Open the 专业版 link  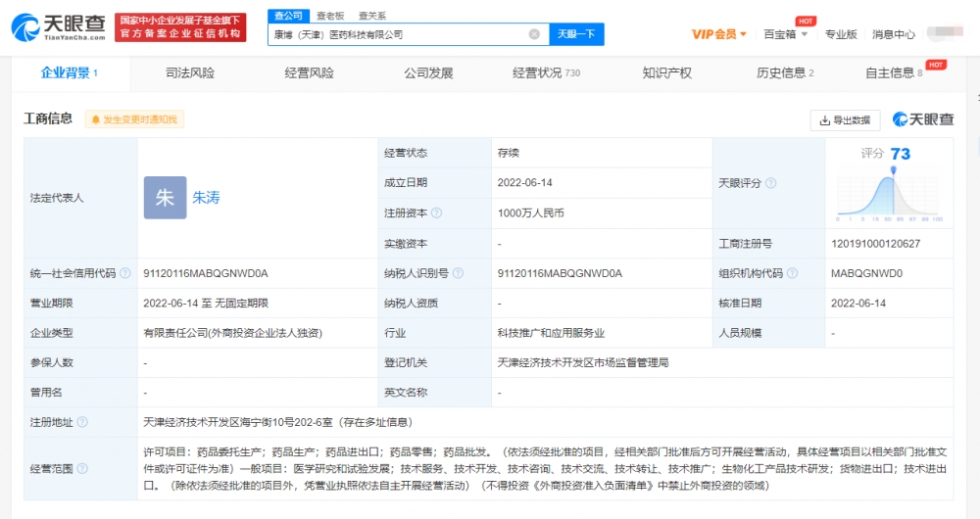(841, 34)
